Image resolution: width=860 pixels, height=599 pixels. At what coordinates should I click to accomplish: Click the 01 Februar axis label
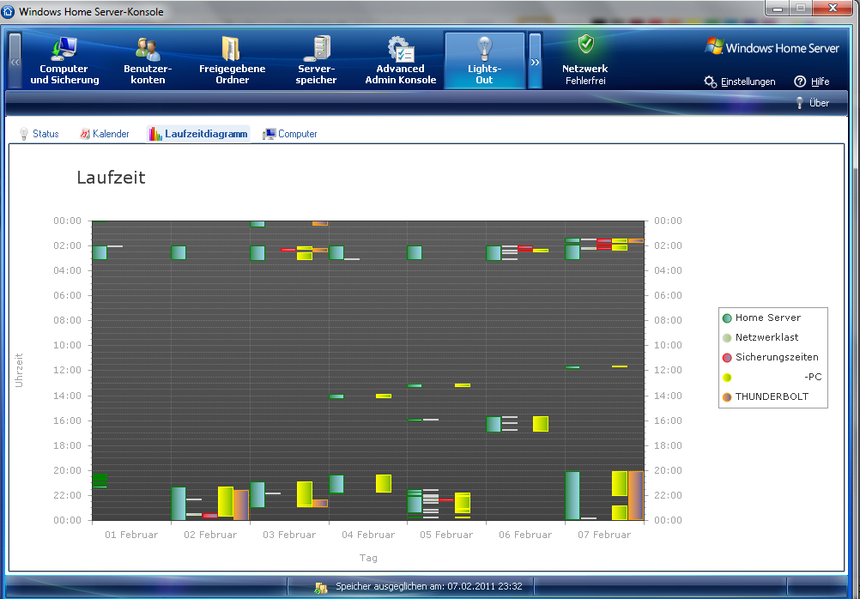click(131, 535)
